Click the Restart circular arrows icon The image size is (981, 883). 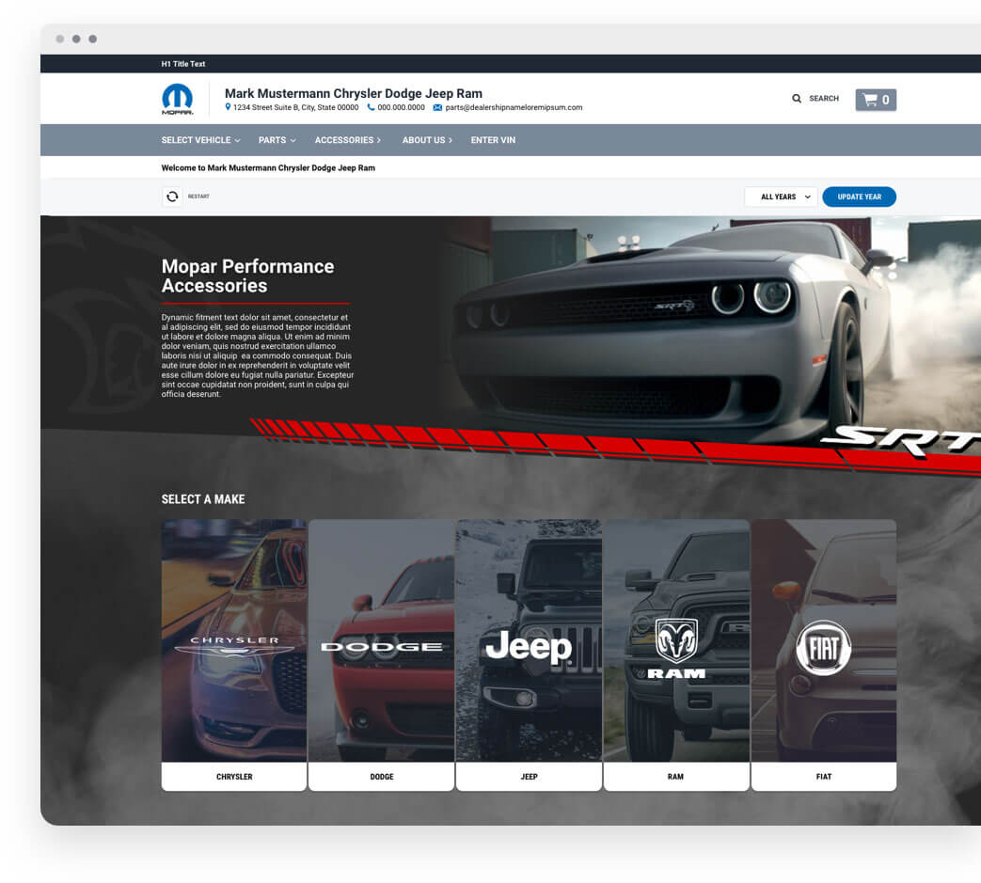[172, 197]
